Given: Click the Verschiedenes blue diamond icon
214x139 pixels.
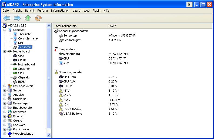Looking at the screenshot, I should [x=10, y=134].
